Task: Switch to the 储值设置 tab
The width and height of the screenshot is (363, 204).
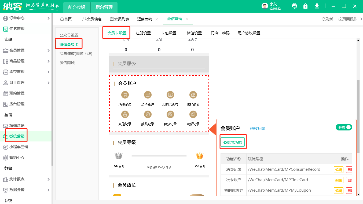Action: (194, 33)
